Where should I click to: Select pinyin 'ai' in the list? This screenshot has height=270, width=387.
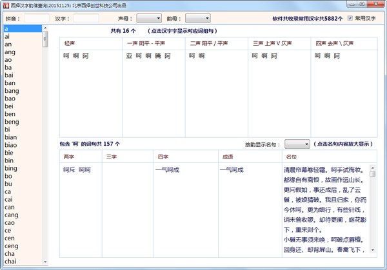pyautogui.click(x=23, y=37)
